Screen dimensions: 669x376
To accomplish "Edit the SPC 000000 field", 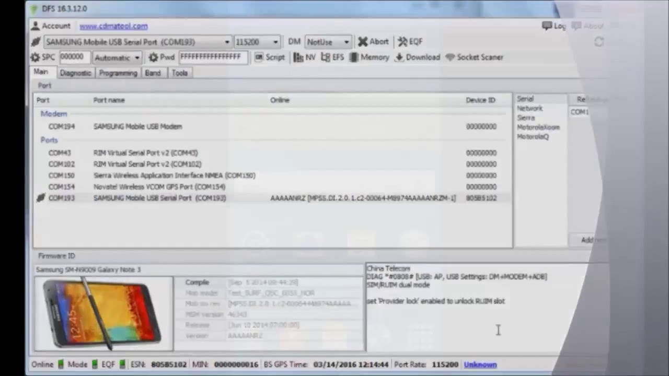I will point(74,57).
